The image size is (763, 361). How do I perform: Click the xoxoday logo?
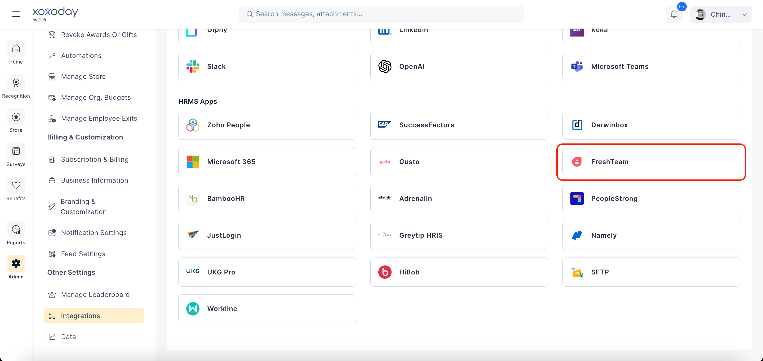[55, 14]
